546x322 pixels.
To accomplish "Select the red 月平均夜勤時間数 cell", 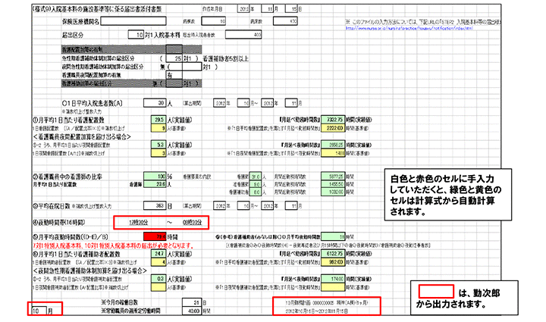I will click(155, 237).
